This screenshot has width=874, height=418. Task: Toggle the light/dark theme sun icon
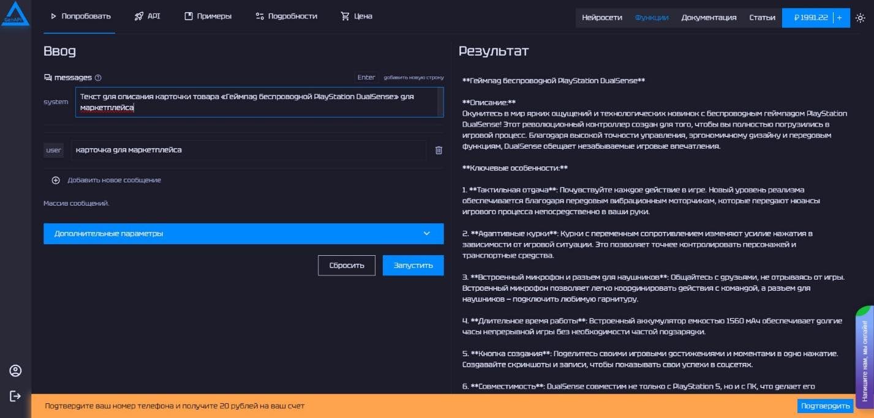[861, 18]
